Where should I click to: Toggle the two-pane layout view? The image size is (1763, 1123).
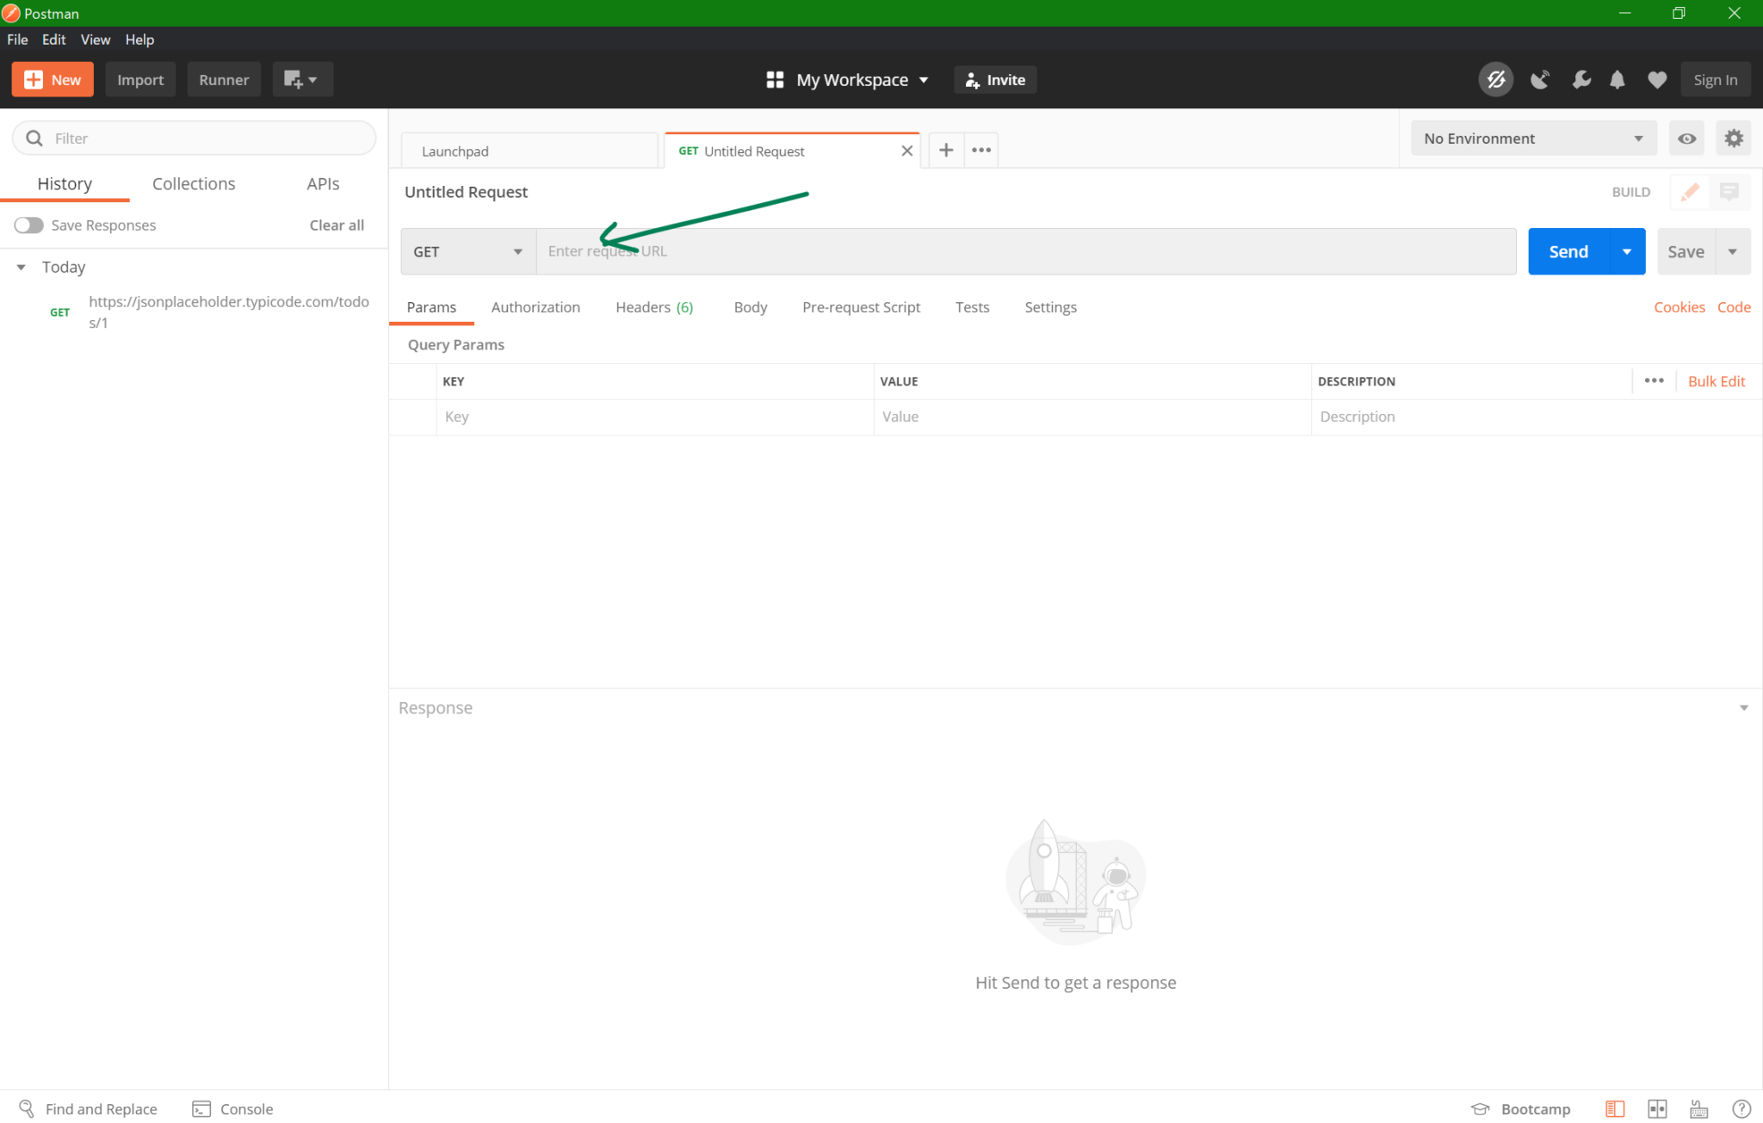(1657, 1108)
